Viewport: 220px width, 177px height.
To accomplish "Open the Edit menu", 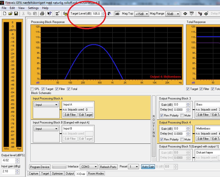I will [x=12, y=8].
